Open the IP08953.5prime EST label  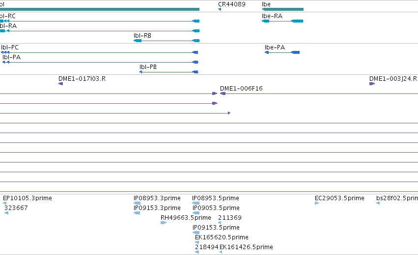coord(216,198)
